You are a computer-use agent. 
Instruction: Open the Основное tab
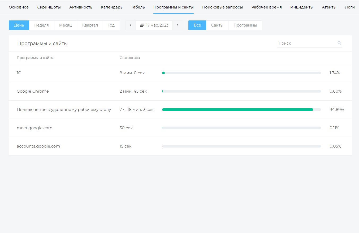pyautogui.click(x=19, y=7)
